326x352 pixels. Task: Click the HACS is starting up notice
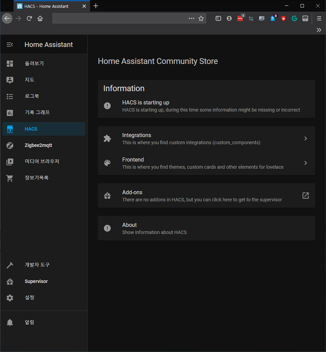206,106
